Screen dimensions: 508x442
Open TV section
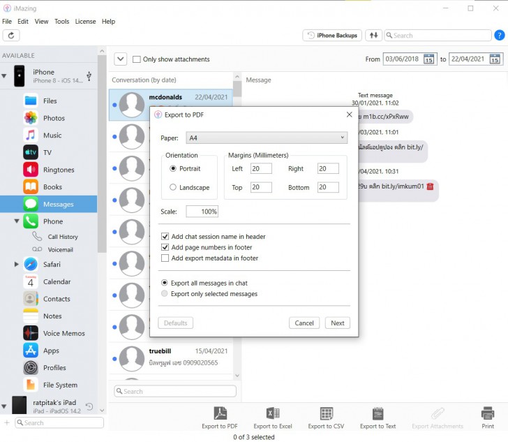point(49,152)
